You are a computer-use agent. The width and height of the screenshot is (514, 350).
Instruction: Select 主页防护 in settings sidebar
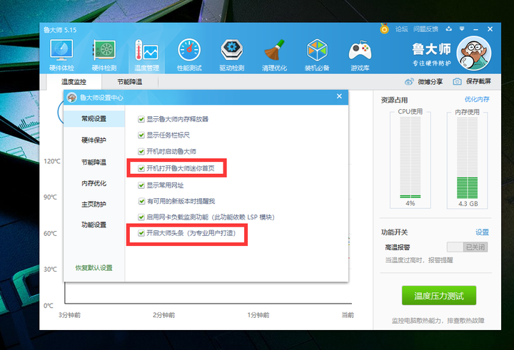pos(94,205)
